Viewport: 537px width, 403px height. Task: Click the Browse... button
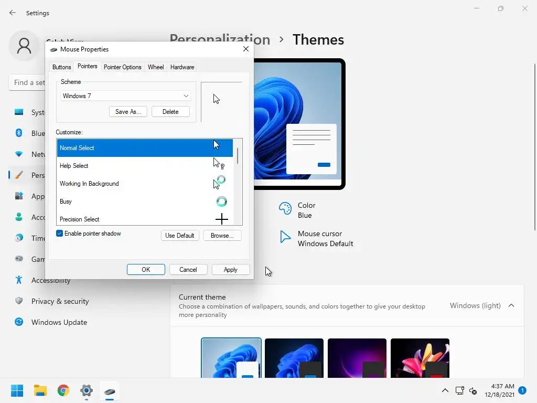click(x=222, y=236)
